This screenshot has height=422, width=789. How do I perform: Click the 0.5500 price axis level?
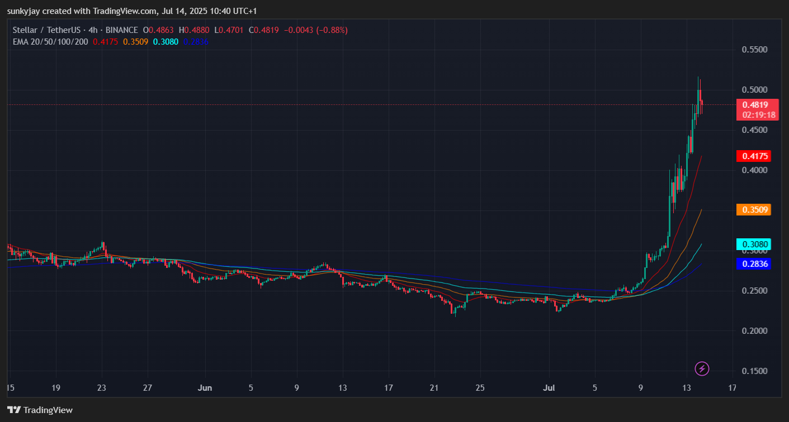(754, 50)
